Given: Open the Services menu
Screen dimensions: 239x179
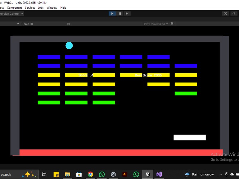Looking at the screenshot, I should 30,8.
